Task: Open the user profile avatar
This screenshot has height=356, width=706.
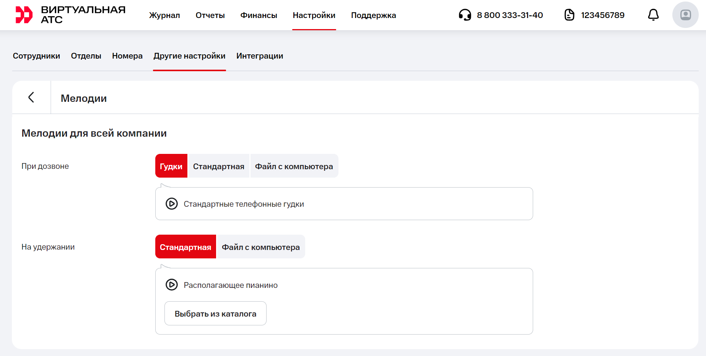Action: [x=685, y=15]
